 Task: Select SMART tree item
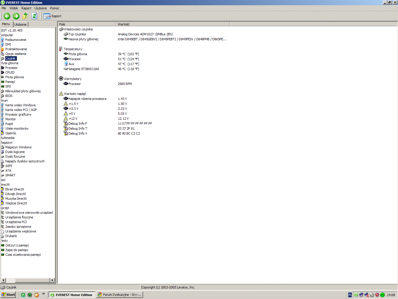[x=10, y=175]
